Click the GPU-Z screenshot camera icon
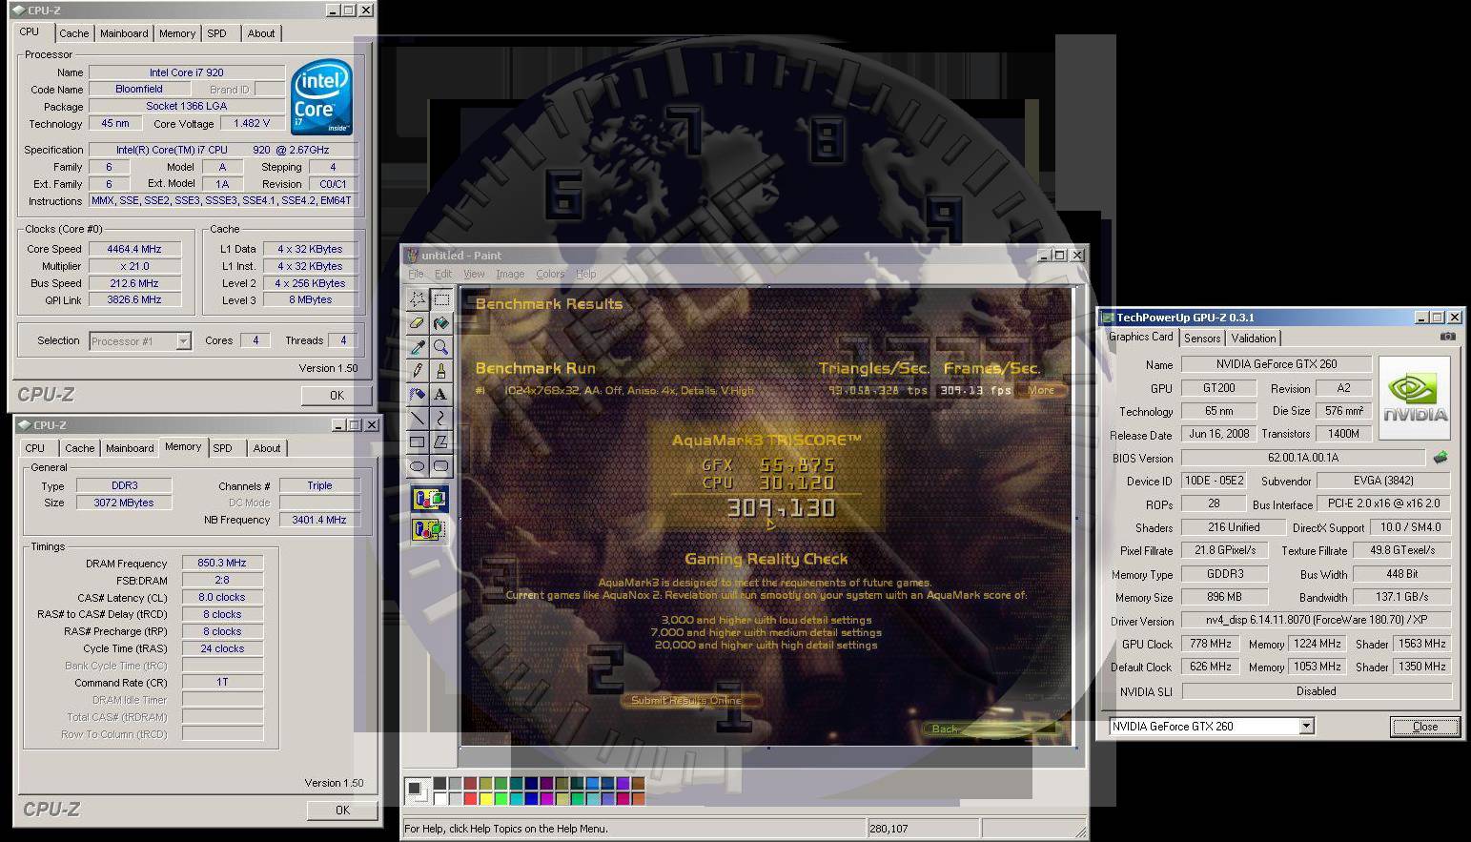This screenshot has width=1471, height=842. tap(1448, 337)
